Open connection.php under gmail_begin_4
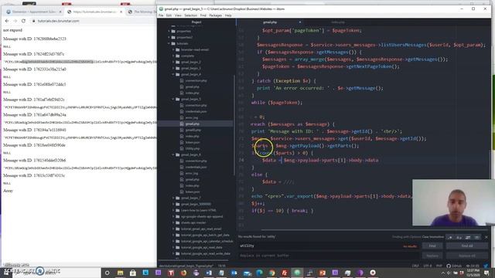The image size is (495, 278). (x=196, y=80)
